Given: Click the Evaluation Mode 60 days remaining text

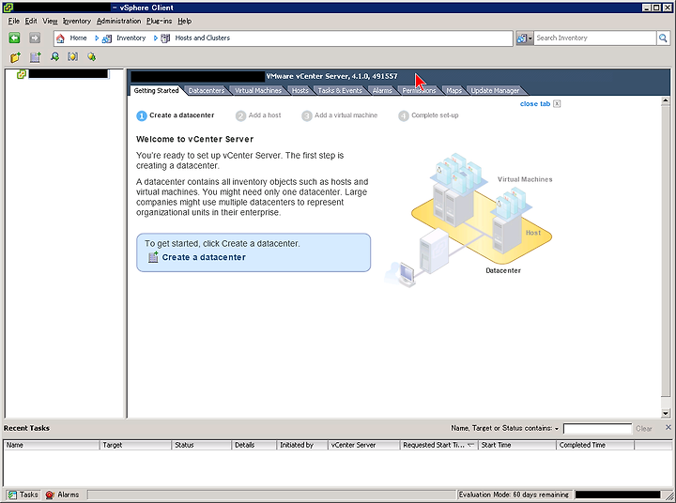Looking at the screenshot, I should (x=514, y=495).
